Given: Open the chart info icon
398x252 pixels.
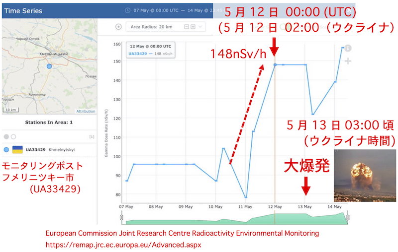Looking at the screenshot, I should tap(348, 48).
